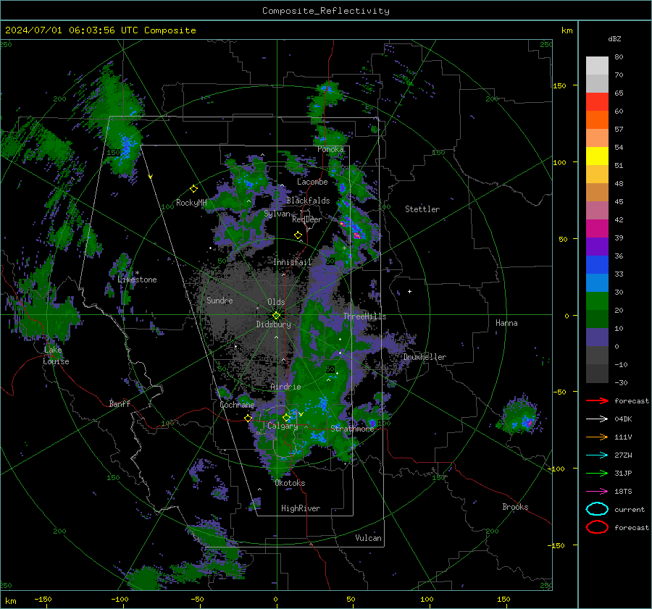Click the cyan current ellipse symbol
This screenshot has width=652, height=609.
pos(597,509)
